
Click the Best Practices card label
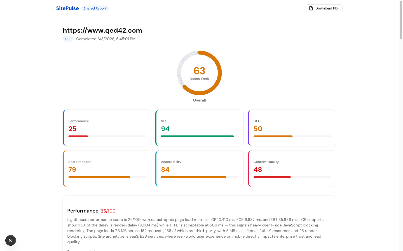point(80,162)
